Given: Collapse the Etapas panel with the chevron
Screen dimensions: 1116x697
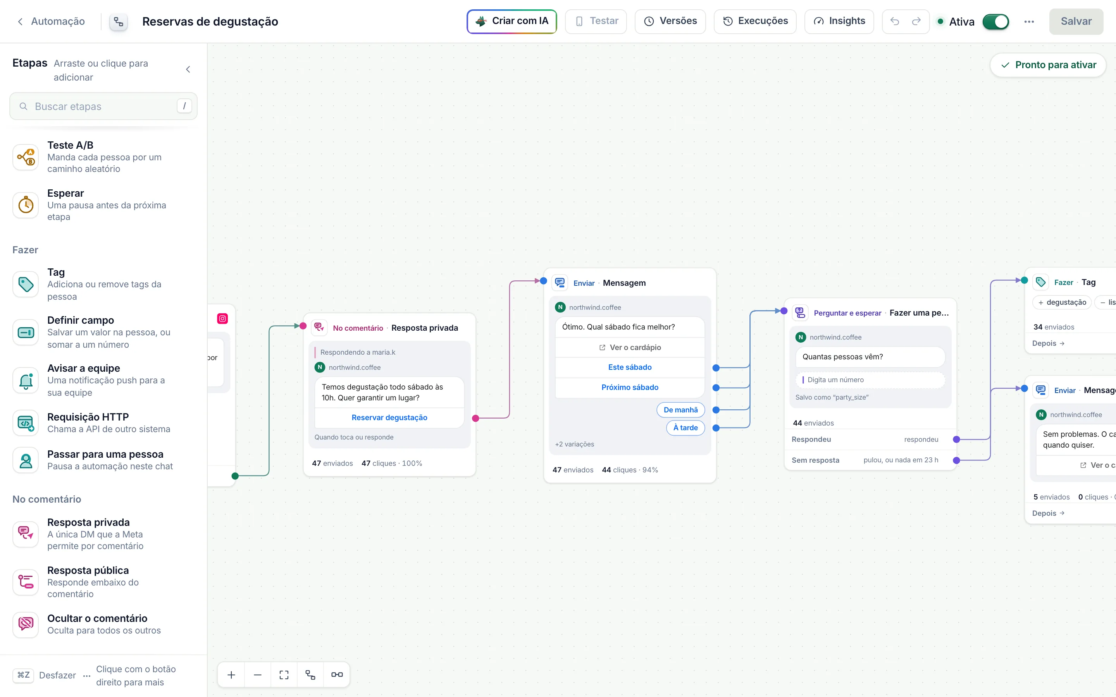Looking at the screenshot, I should click(188, 70).
